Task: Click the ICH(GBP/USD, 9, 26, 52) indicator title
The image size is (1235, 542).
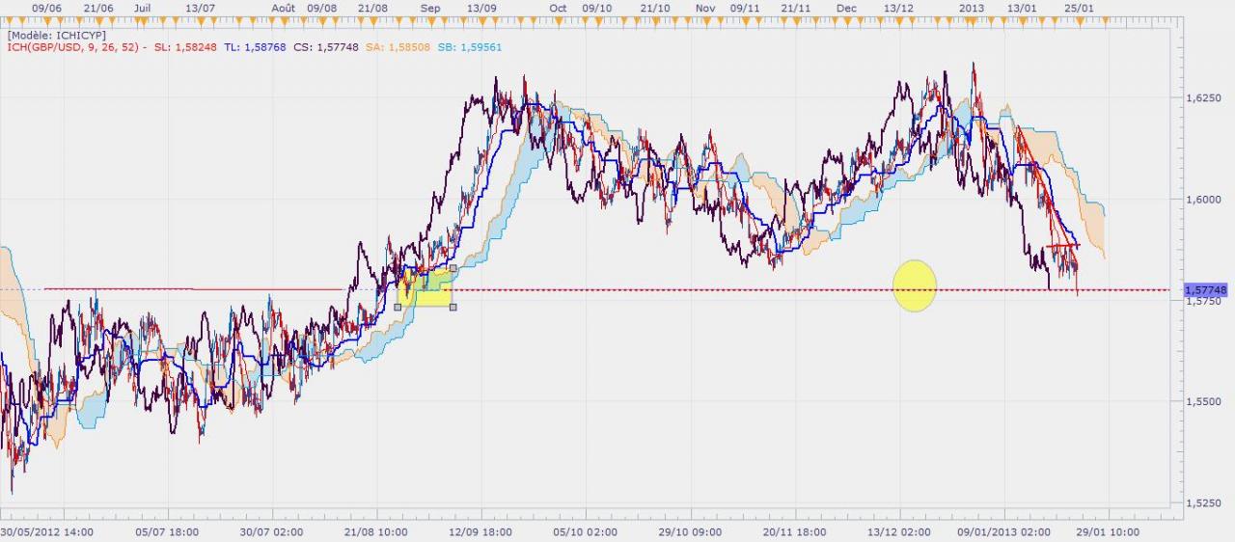Action: (x=73, y=46)
